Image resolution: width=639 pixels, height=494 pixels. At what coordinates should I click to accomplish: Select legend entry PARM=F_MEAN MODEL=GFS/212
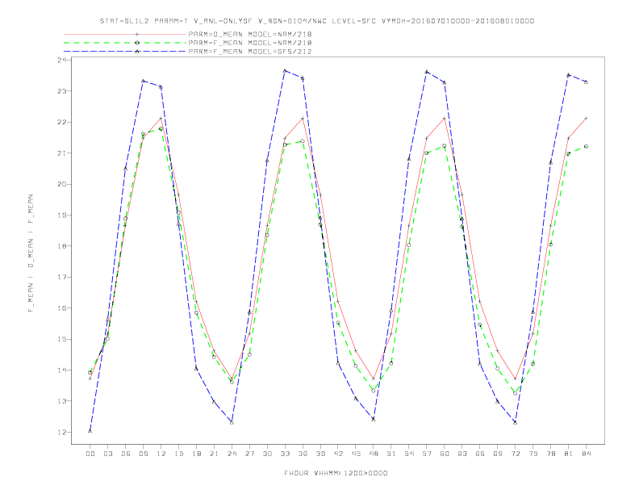(x=250, y=52)
